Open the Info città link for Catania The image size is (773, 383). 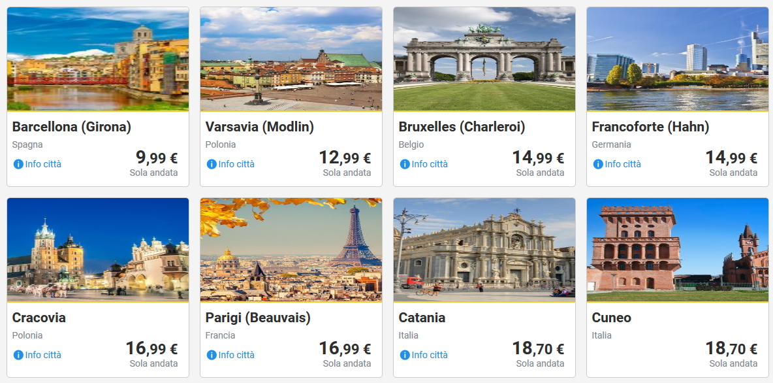[430, 355]
